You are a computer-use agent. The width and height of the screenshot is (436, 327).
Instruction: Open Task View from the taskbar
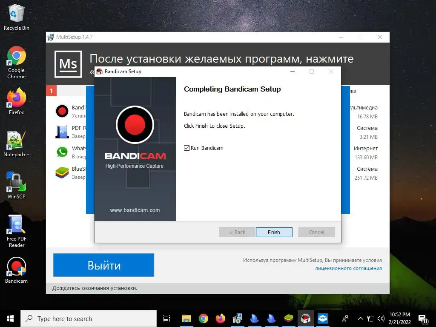[167, 318]
